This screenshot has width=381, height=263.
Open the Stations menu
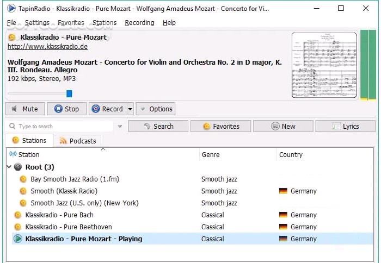105,23
